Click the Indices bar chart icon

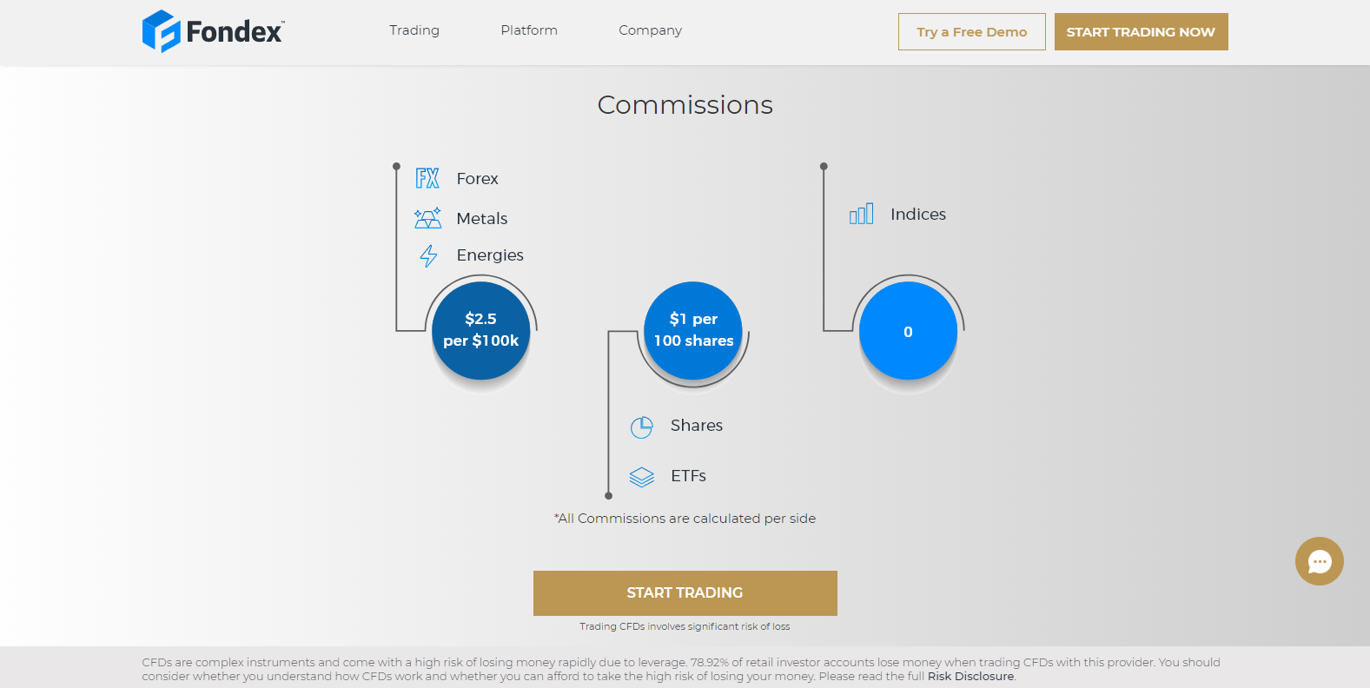point(861,214)
